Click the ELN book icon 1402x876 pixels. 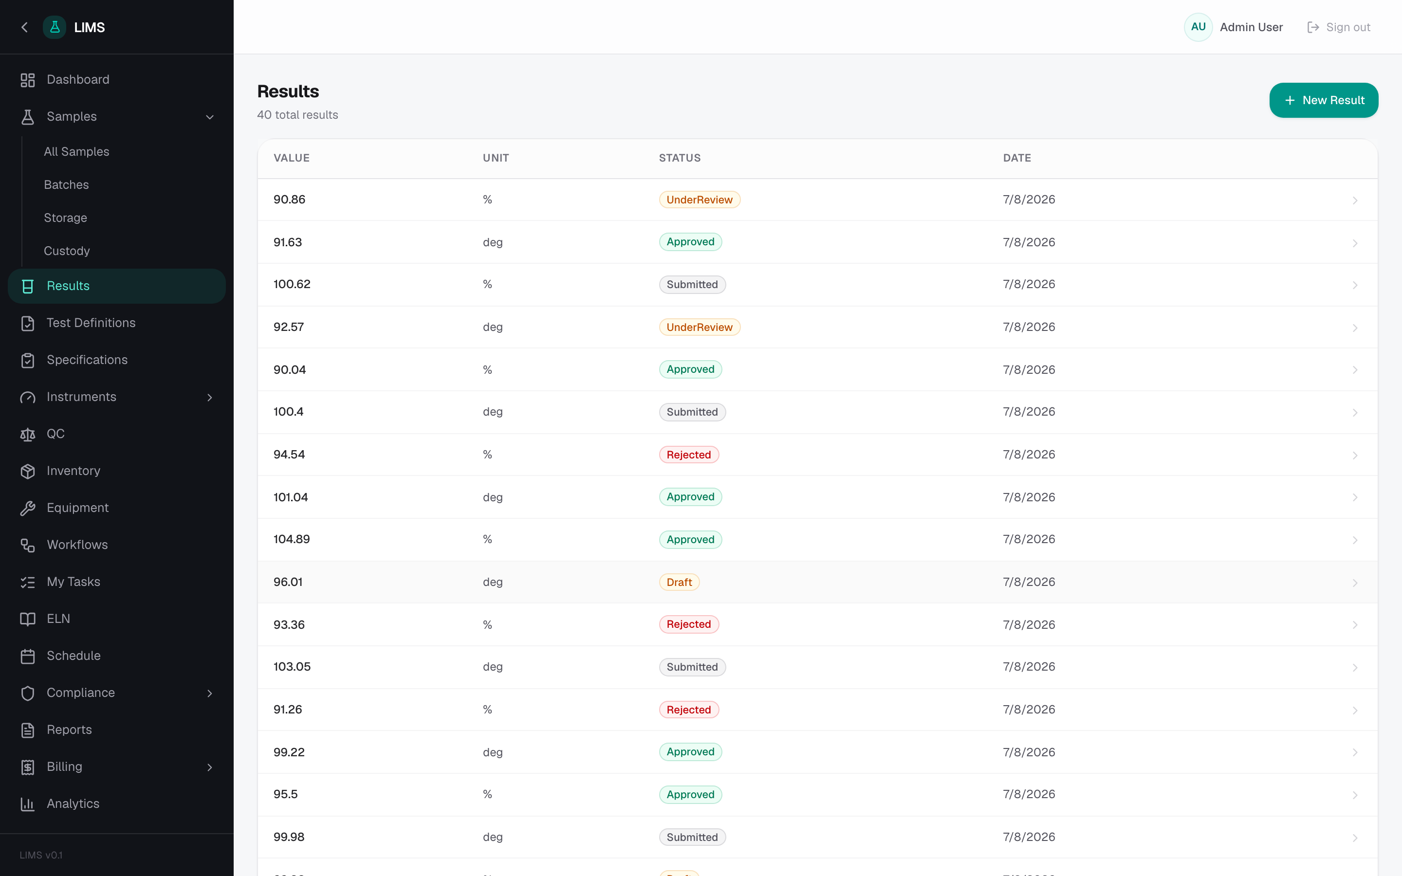pos(28,620)
